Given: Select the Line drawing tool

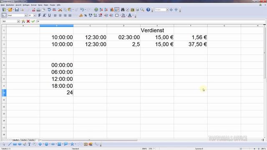Looking at the screenshot, I should pyautogui.click(x=10, y=145).
